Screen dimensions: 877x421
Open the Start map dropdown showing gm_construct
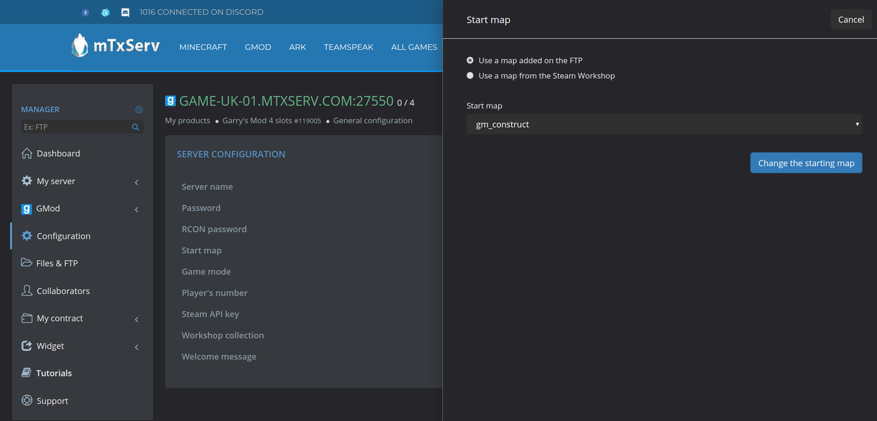[664, 124]
